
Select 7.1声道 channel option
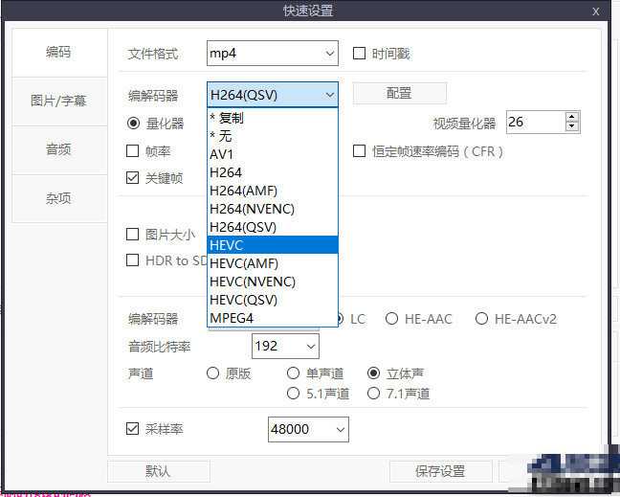tap(374, 394)
